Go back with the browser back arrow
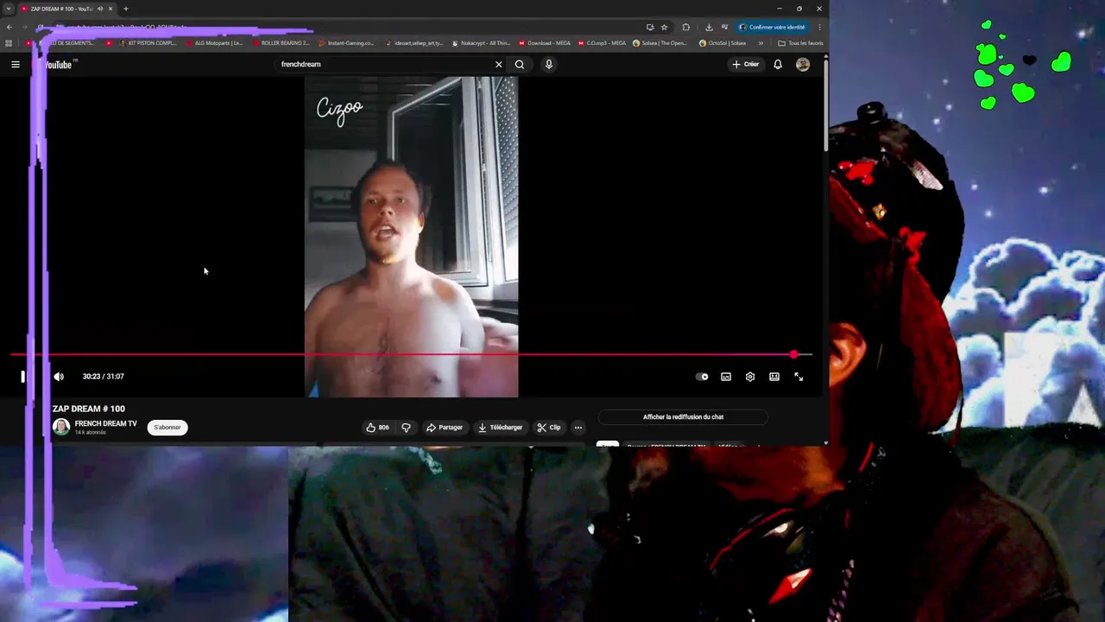Viewport: 1105px width, 622px height. pyautogui.click(x=9, y=27)
